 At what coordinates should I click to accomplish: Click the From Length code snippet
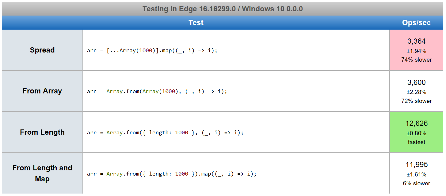(165, 132)
